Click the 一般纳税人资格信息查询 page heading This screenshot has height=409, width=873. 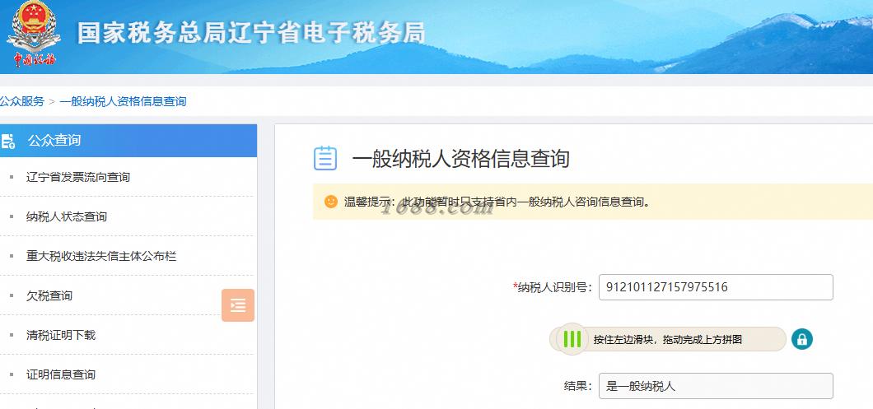click(x=461, y=159)
